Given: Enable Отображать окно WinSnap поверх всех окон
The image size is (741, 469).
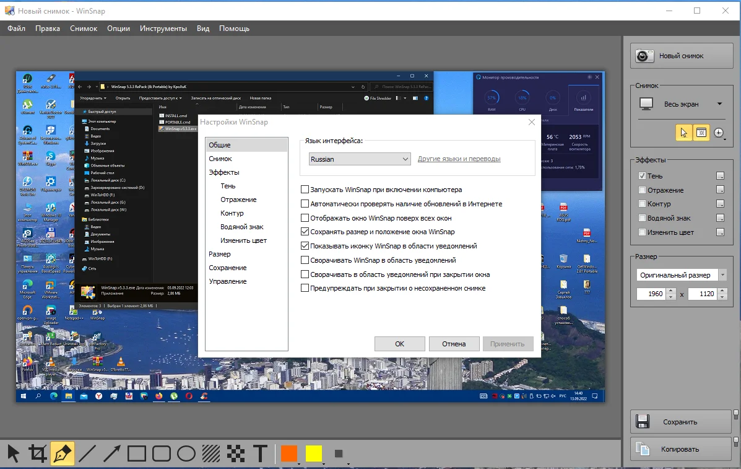Looking at the screenshot, I should (x=305, y=218).
